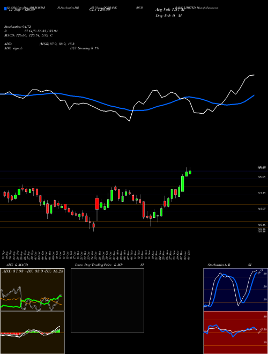Select the 'BUY Growing @ 1%' signal text

tap(84, 48)
